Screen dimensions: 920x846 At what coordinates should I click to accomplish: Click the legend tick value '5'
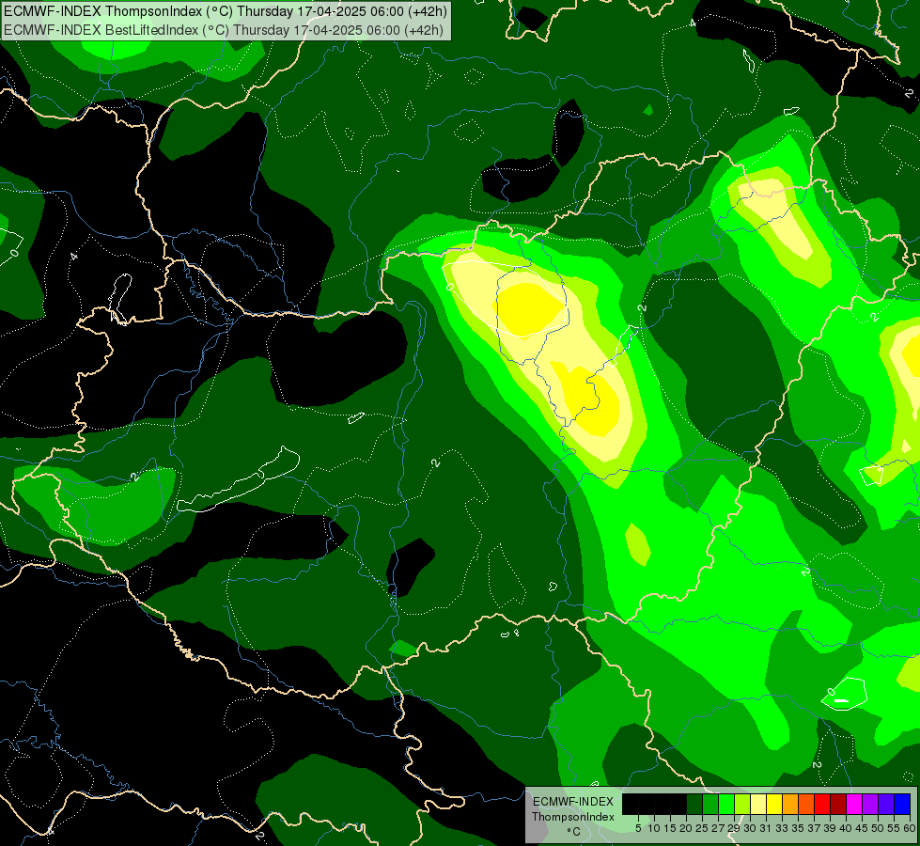click(638, 828)
